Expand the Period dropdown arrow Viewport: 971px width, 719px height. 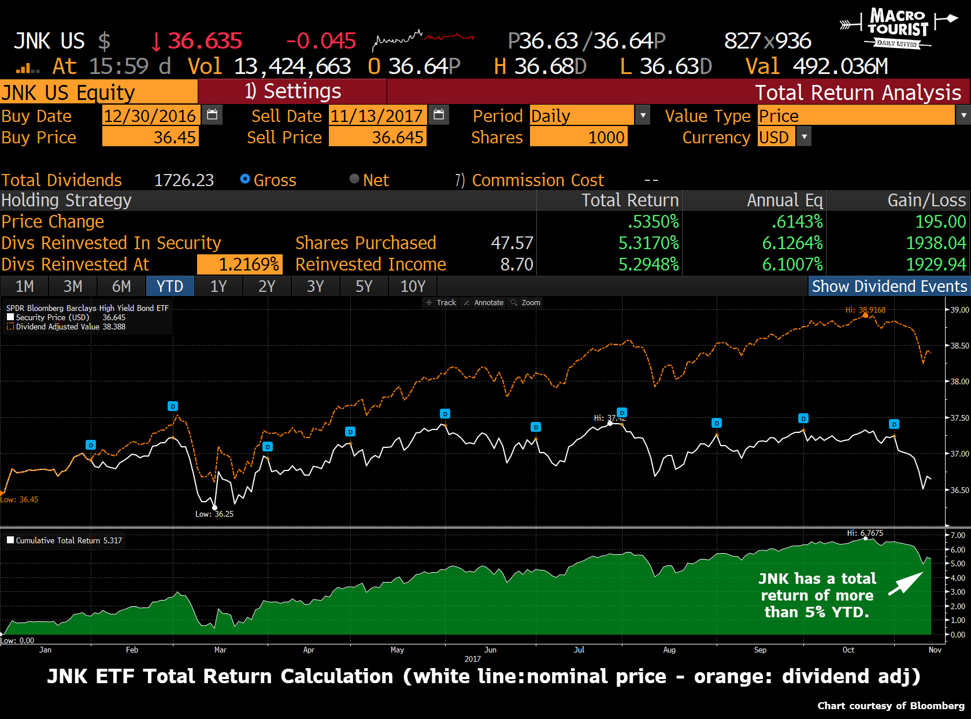point(643,115)
